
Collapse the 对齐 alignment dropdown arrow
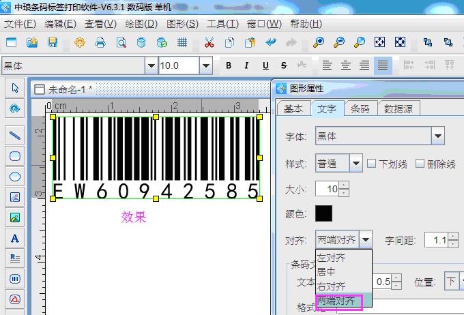(x=366, y=239)
